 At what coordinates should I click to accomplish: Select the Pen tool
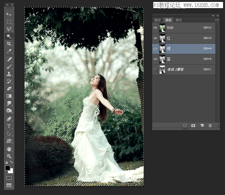point(9,119)
